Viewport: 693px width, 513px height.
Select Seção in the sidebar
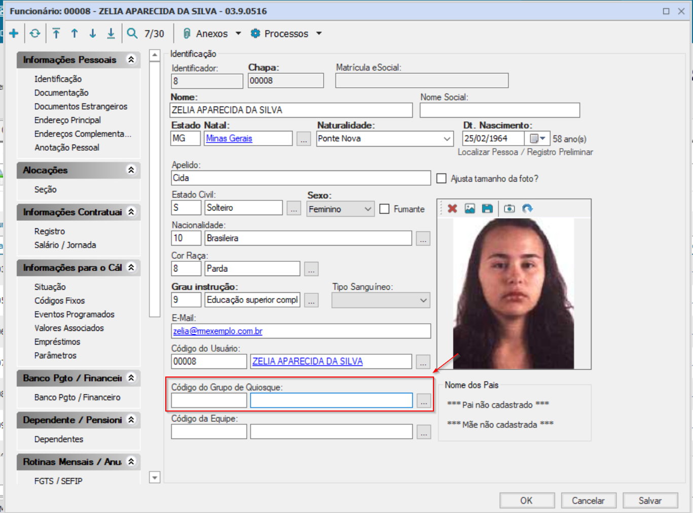(46, 189)
